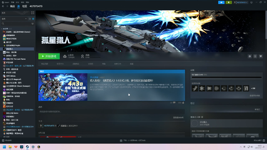Image resolution: width=267 pixels, height=150 pixels.
Task: Open user 417371473 in today's activity
Action: click(49, 126)
